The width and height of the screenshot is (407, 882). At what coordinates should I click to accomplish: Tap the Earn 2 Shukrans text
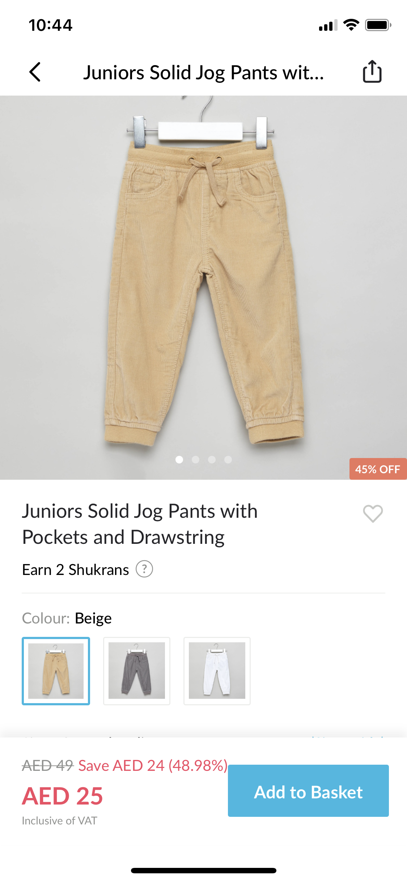click(76, 570)
